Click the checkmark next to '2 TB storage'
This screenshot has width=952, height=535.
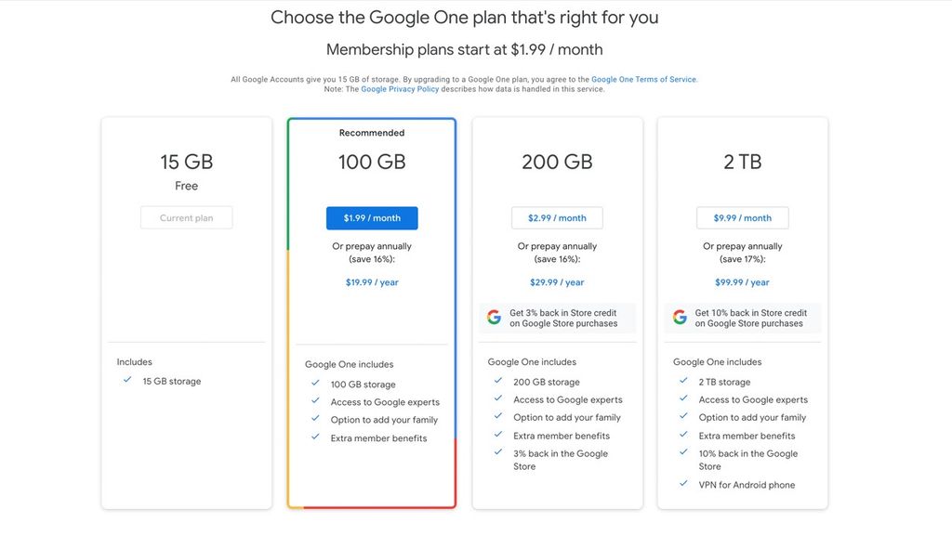click(x=684, y=381)
